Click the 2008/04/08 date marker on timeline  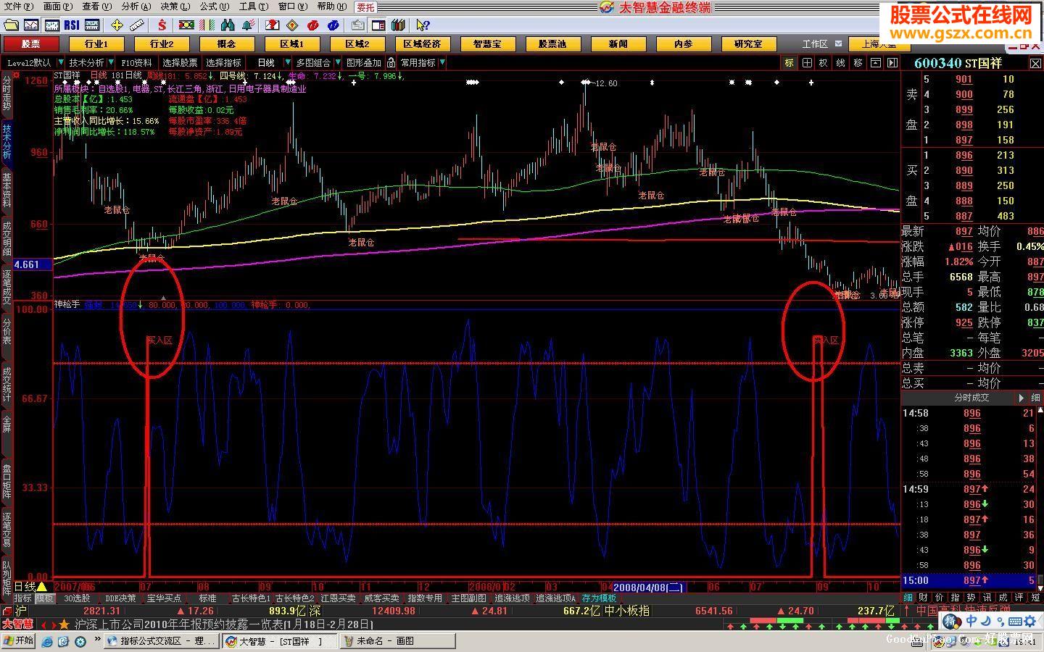coord(648,587)
